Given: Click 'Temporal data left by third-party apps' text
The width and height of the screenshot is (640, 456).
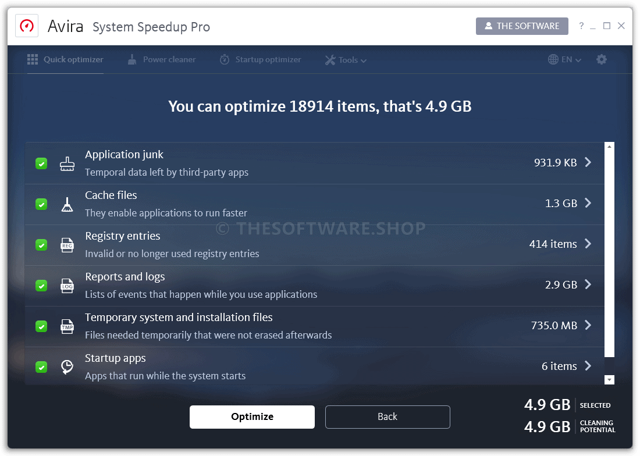Looking at the screenshot, I should [166, 173].
